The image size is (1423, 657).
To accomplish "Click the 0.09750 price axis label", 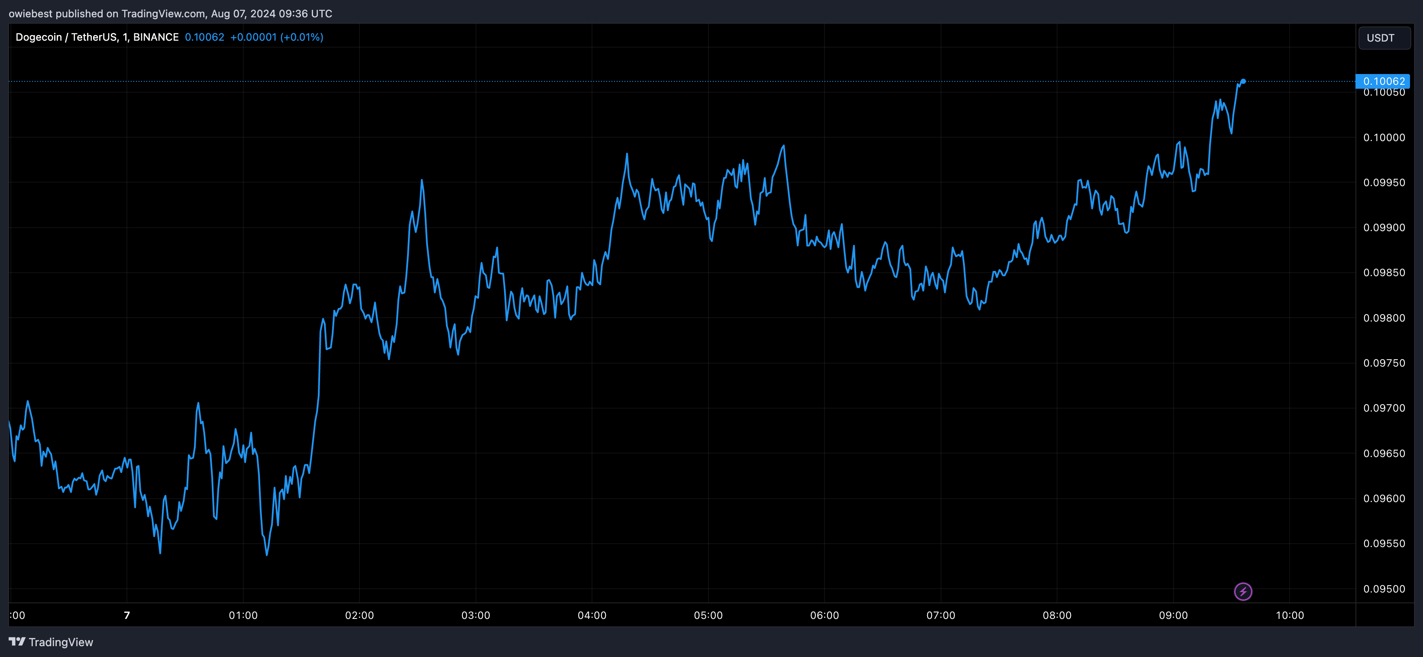I will (1384, 363).
